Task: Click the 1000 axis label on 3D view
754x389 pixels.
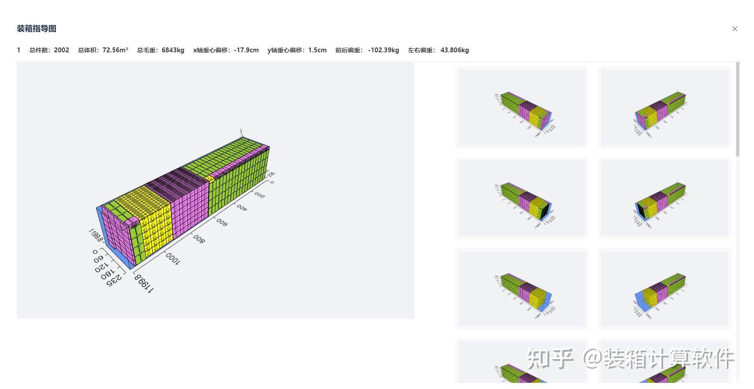Action: click(x=173, y=259)
